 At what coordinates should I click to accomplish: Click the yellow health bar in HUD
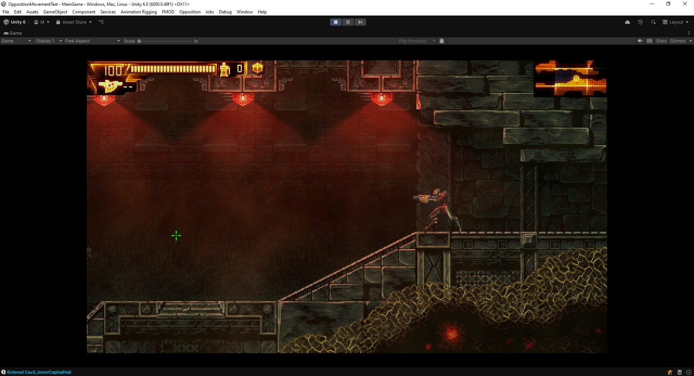tap(173, 69)
